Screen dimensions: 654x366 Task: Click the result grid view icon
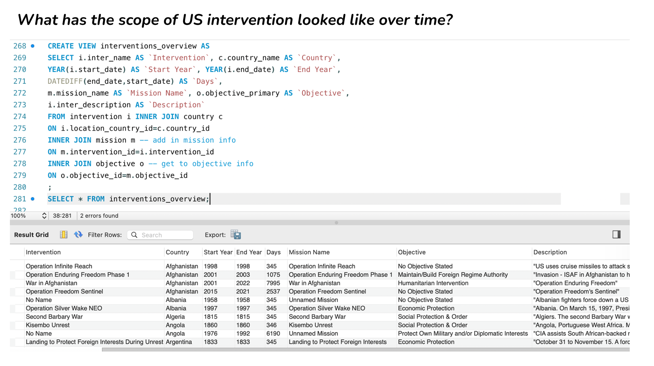tap(64, 234)
